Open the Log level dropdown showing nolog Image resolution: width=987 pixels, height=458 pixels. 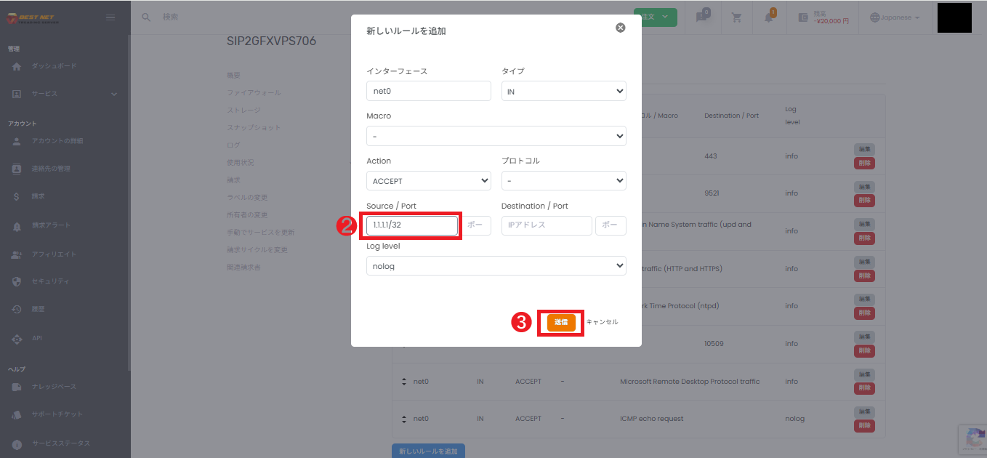pyautogui.click(x=496, y=265)
